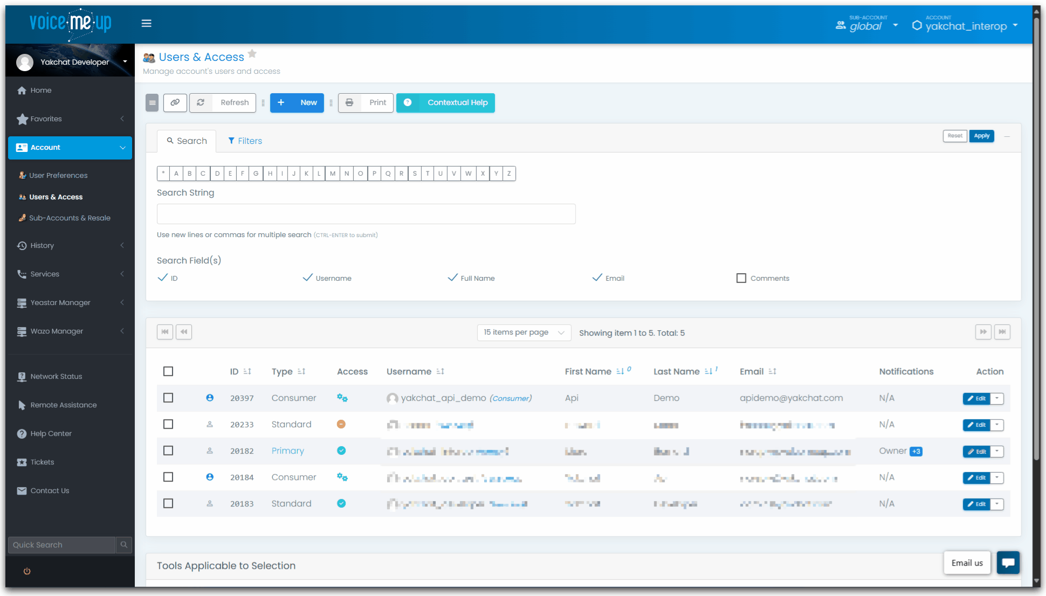Toggle the ID search field checkbox
The image size is (1046, 596).
click(x=162, y=278)
